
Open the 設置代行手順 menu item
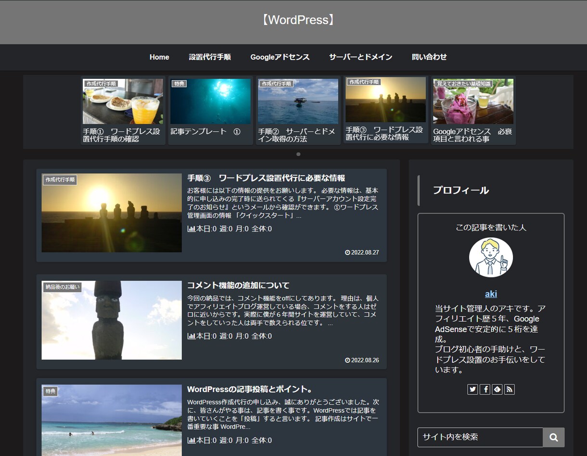[x=210, y=57]
